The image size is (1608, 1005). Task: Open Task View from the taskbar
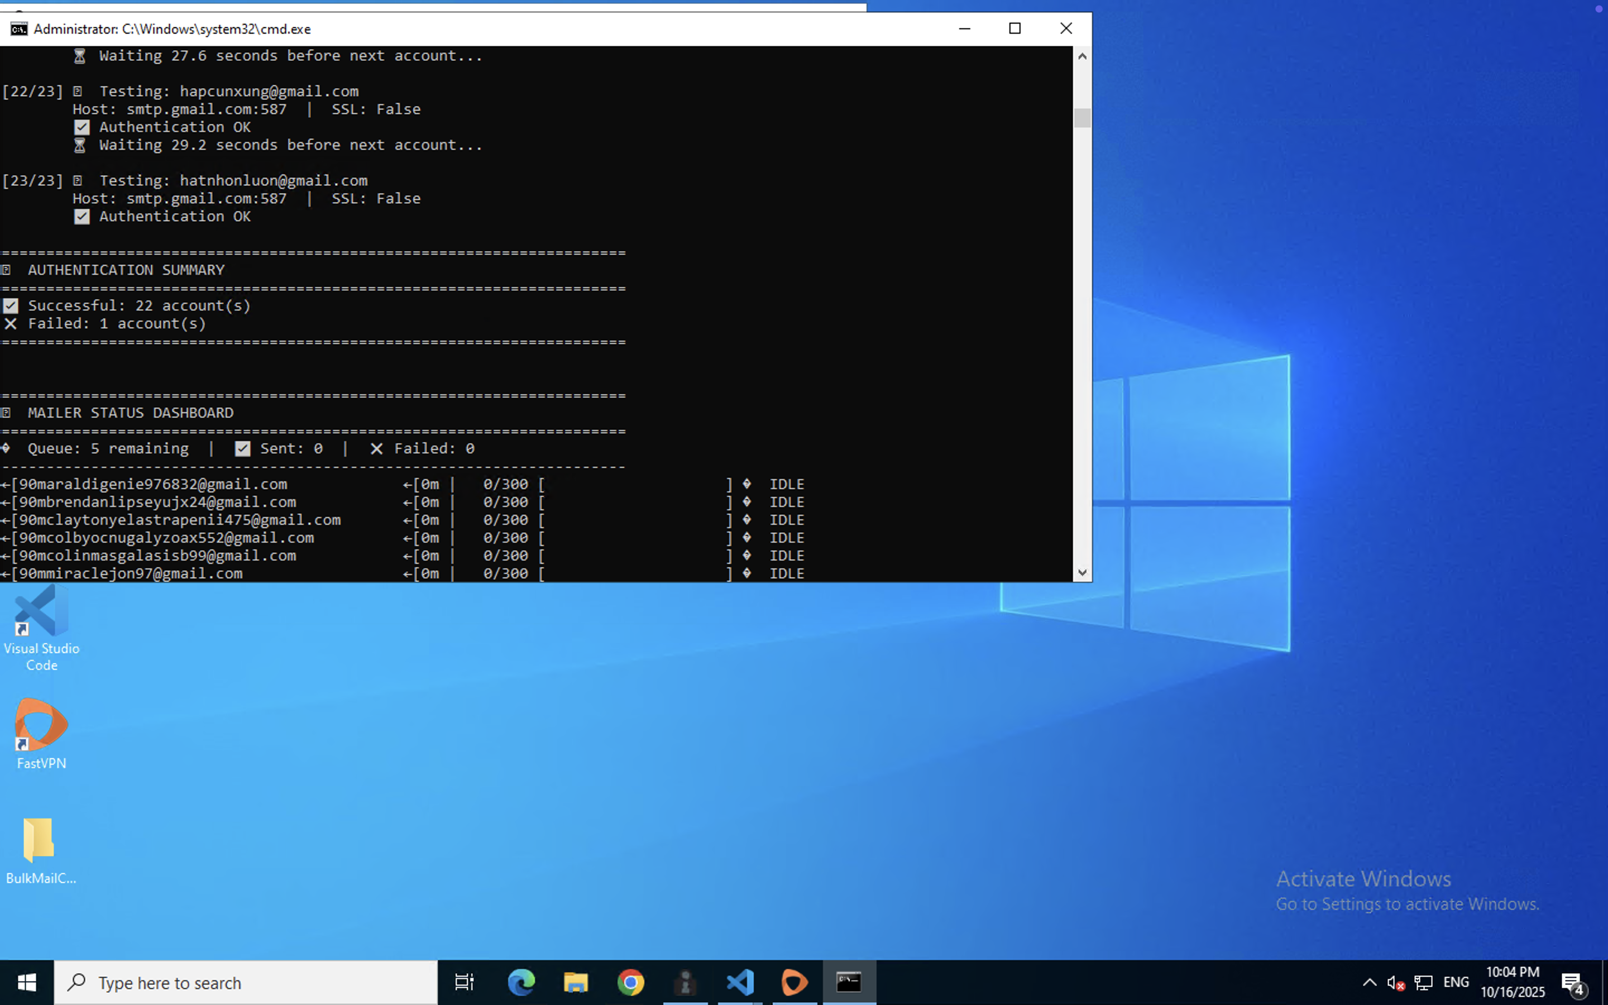[x=464, y=982]
